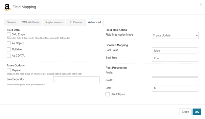Enable the Repeat array option

point(9,70)
